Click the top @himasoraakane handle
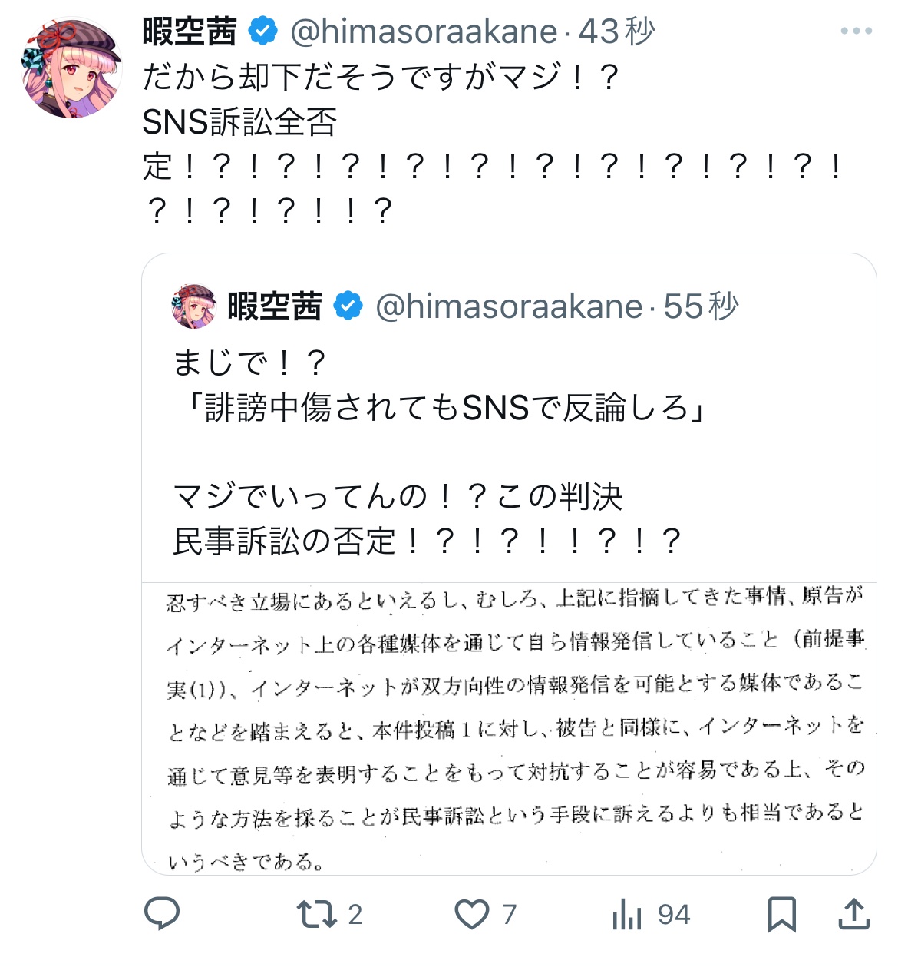This screenshot has width=898, height=967. tap(424, 31)
